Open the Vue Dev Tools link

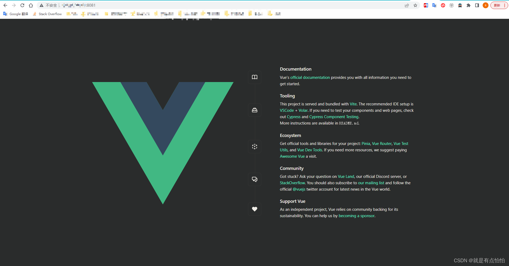[x=310, y=150]
